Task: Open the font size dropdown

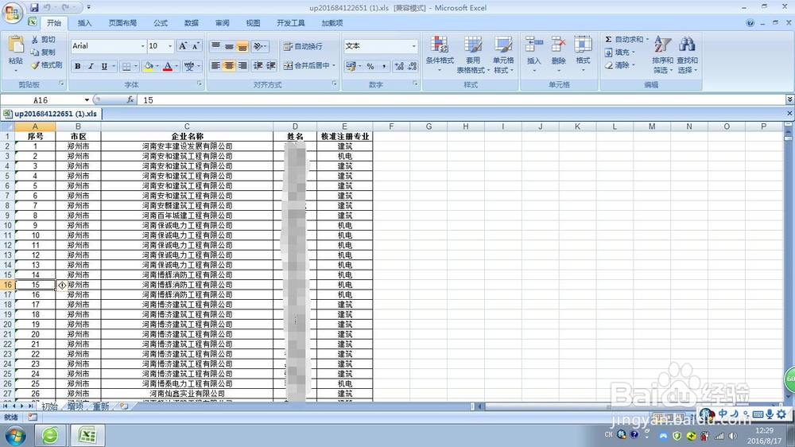Action: 170,46
